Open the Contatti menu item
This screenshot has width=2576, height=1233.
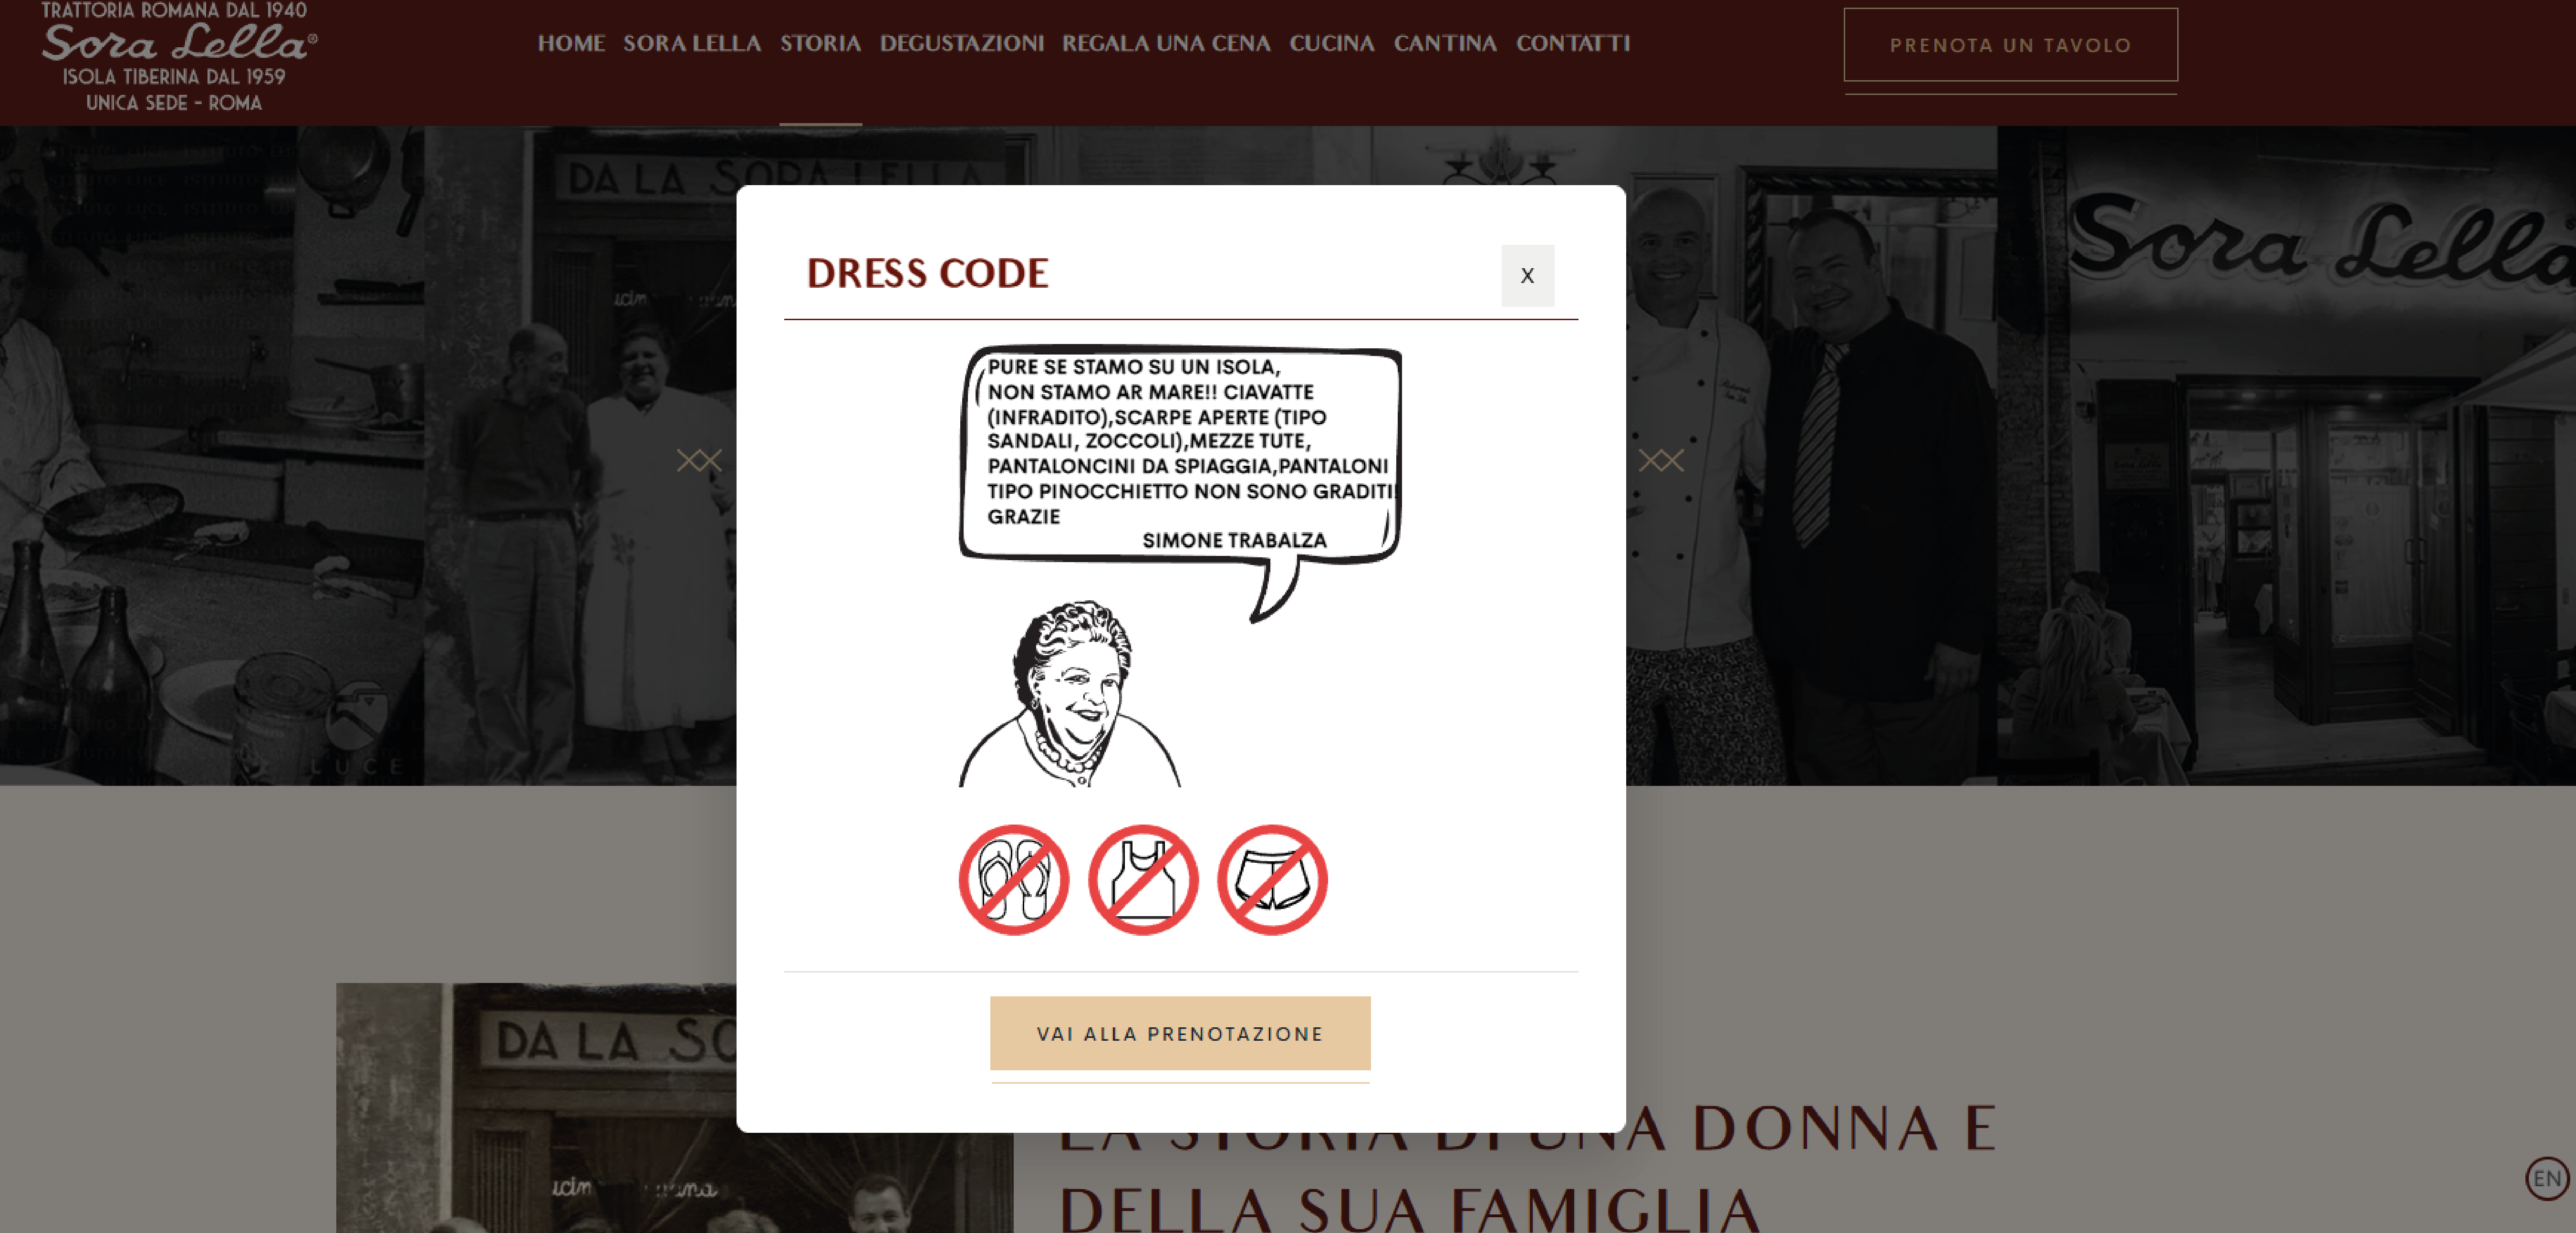point(1573,43)
